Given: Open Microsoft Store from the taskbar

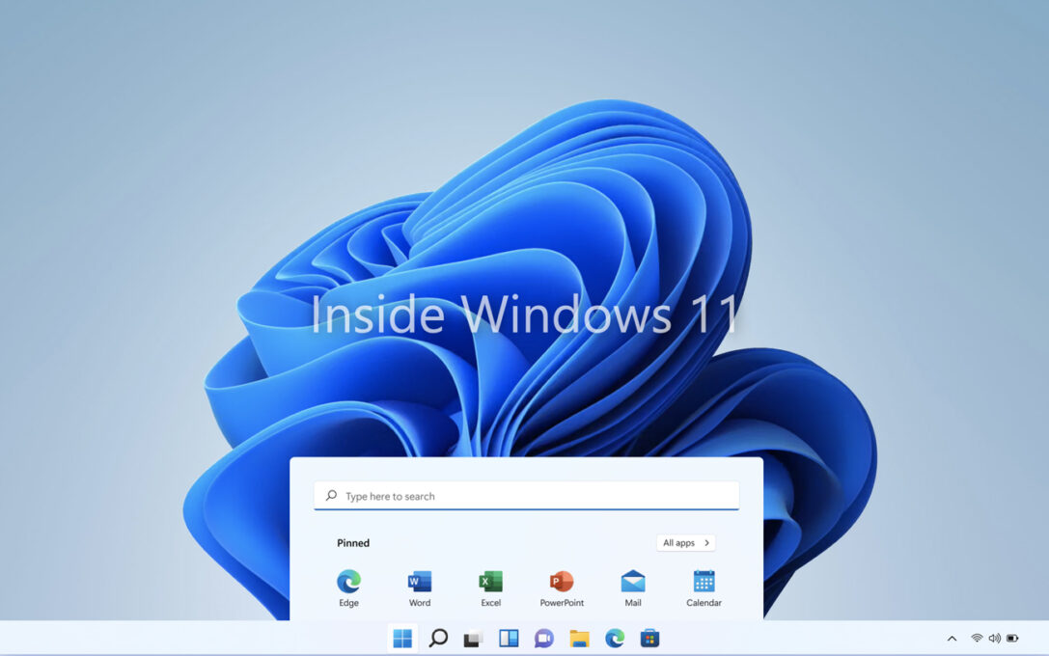Looking at the screenshot, I should [x=650, y=639].
